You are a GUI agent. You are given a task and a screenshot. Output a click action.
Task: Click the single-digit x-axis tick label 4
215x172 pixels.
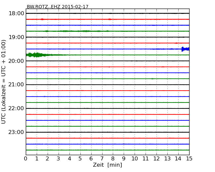point(69,159)
